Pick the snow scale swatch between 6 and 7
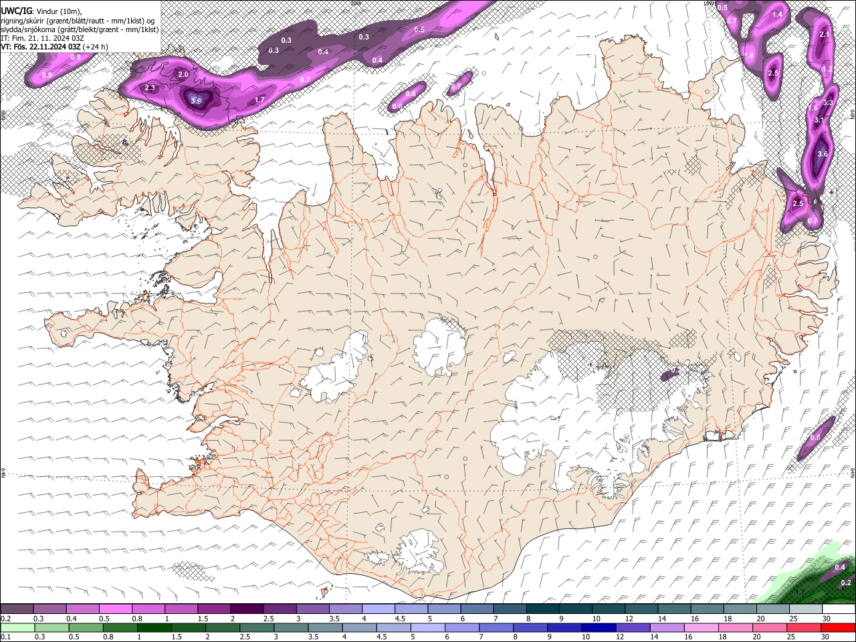 pyautogui.click(x=476, y=609)
